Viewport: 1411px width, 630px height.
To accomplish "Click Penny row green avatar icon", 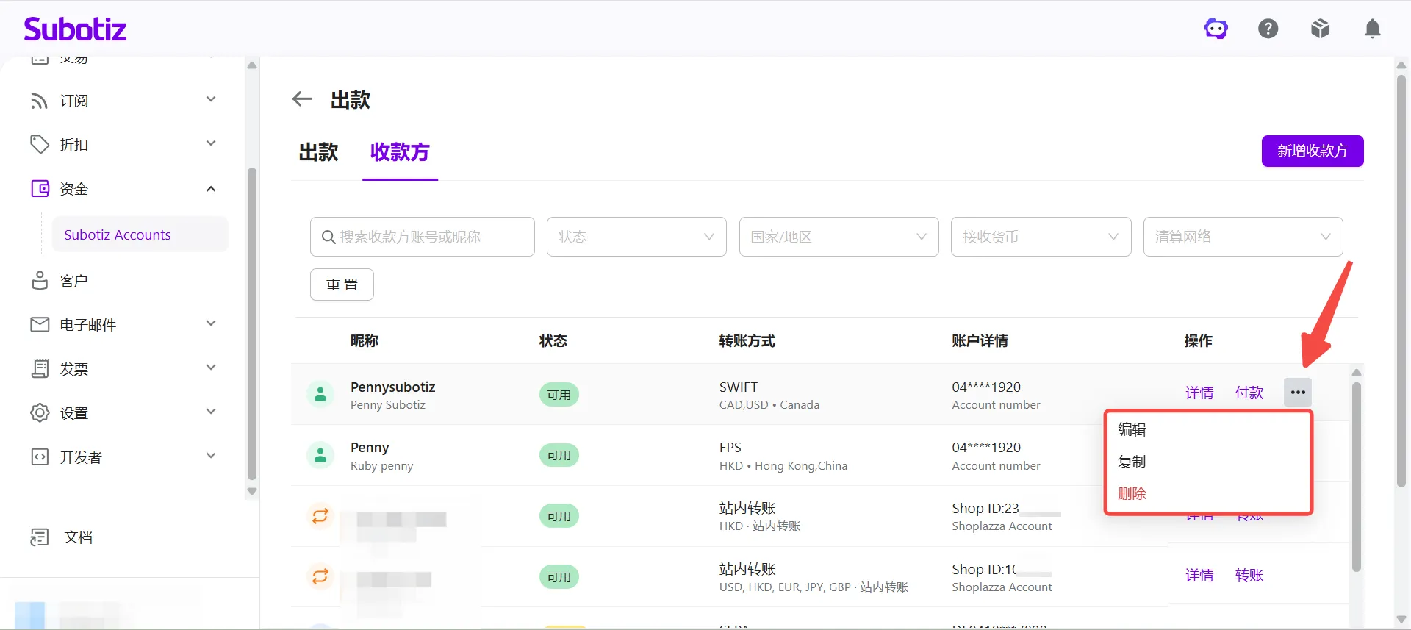I will click(x=320, y=456).
